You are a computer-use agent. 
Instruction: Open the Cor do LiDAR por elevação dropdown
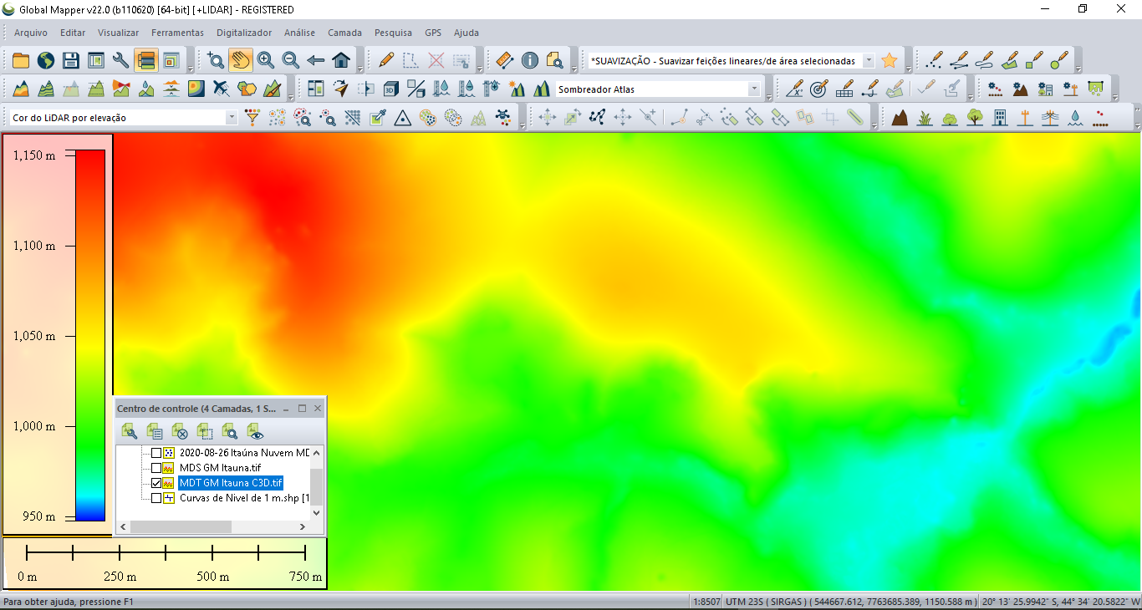tap(232, 118)
